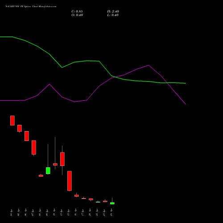The image size is (223, 223).
Task: Click the 08 Apr date label
Action: 40,212
